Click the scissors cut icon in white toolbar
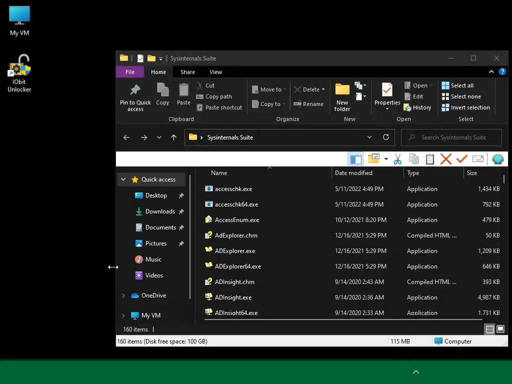Viewport: 512px width, 384px height. point(397,159)
